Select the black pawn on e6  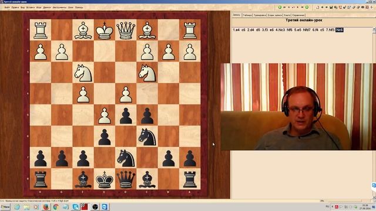(x=105, y=137)
